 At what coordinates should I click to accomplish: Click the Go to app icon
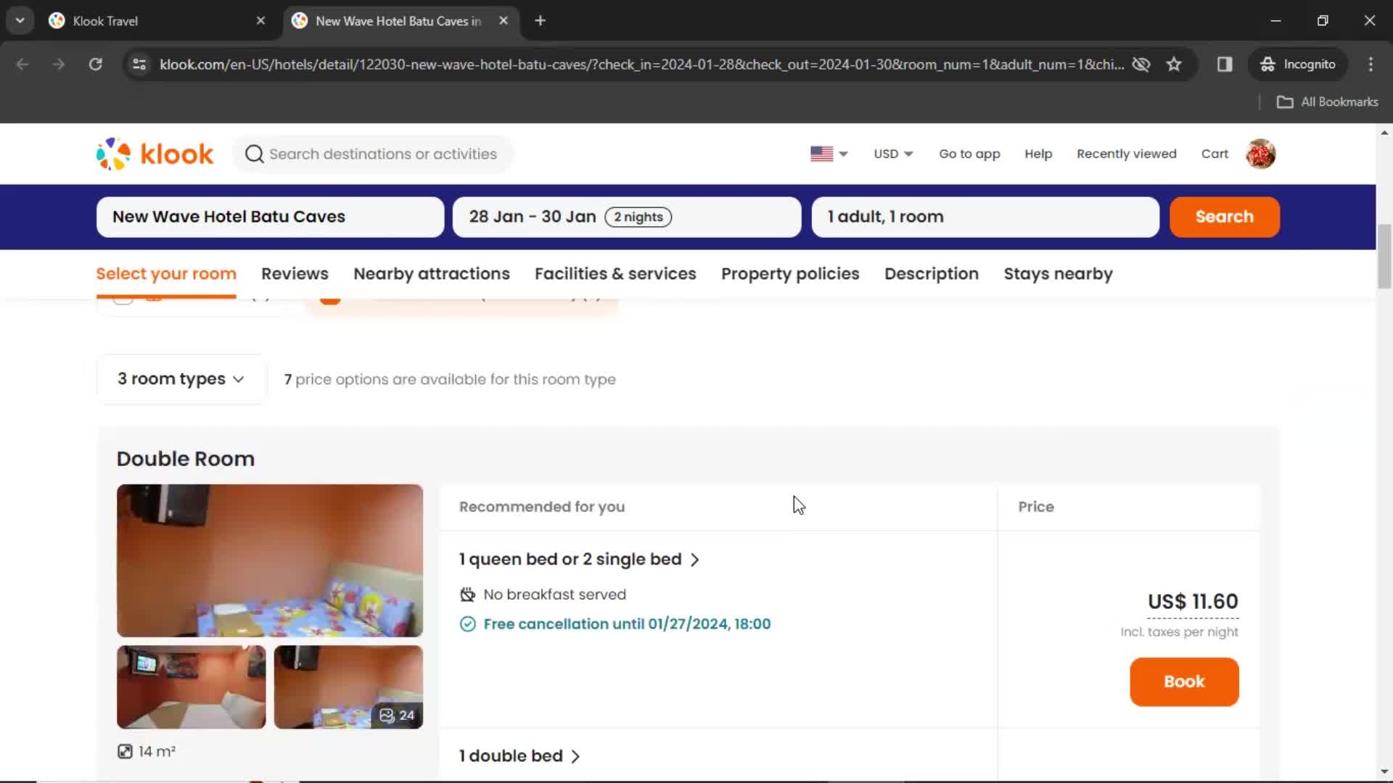pos(969,153)
